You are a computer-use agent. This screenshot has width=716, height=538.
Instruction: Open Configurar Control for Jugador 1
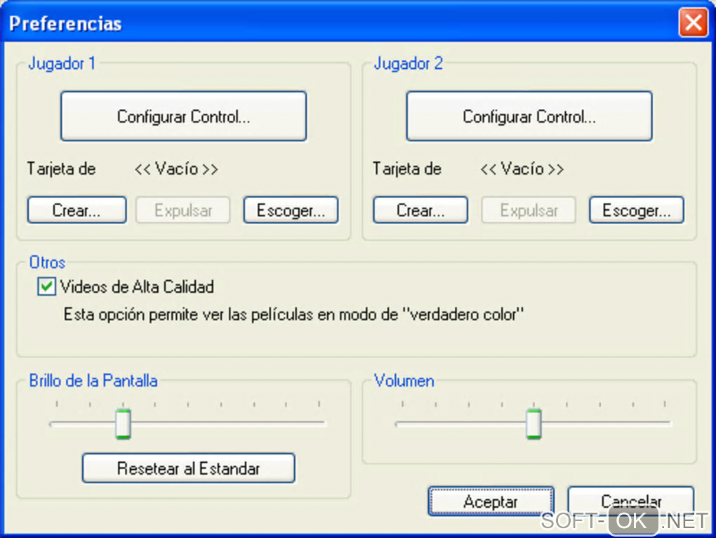click(183, 117)
